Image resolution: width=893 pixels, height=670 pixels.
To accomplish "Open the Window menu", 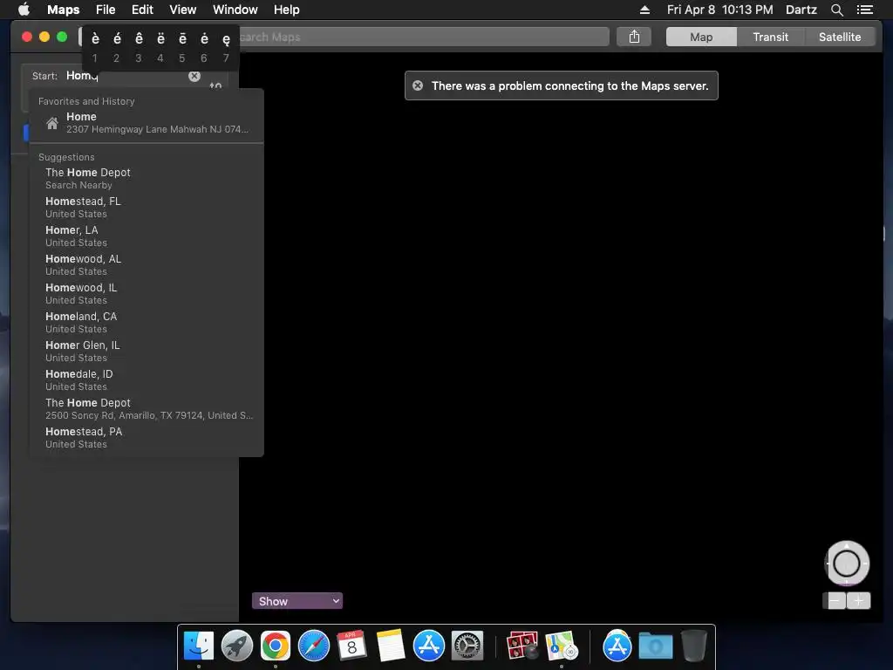I will coord(235,10).
